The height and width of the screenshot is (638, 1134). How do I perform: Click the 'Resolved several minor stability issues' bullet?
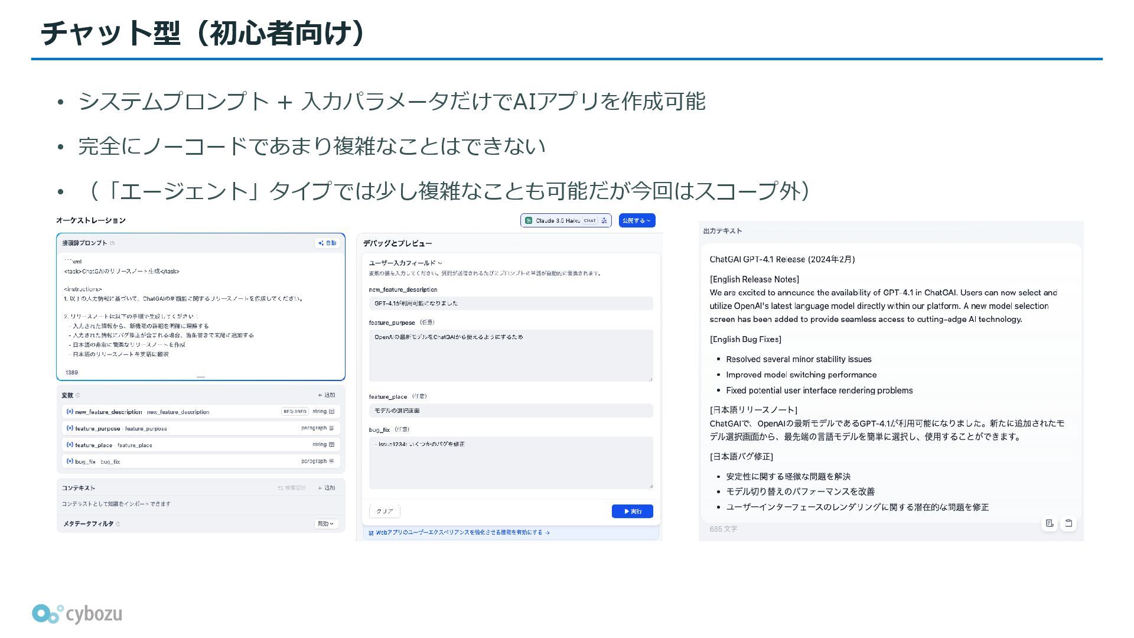coord(799,359)
